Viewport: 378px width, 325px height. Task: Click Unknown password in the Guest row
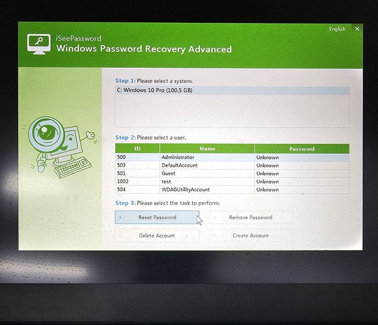pos(302,173)
